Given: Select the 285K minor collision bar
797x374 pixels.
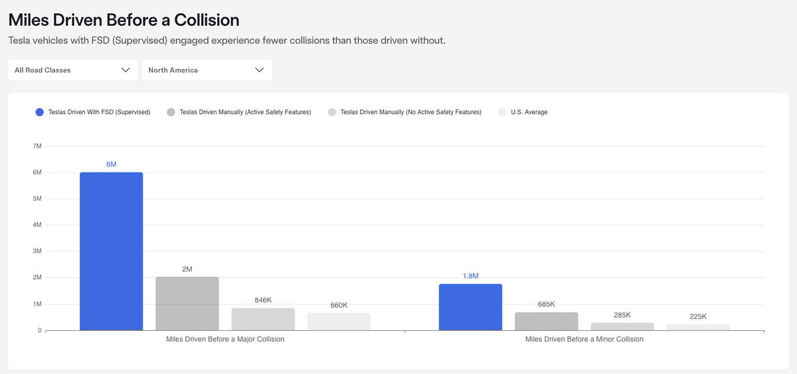Looking at the screenshot, I should coord(622,326).
